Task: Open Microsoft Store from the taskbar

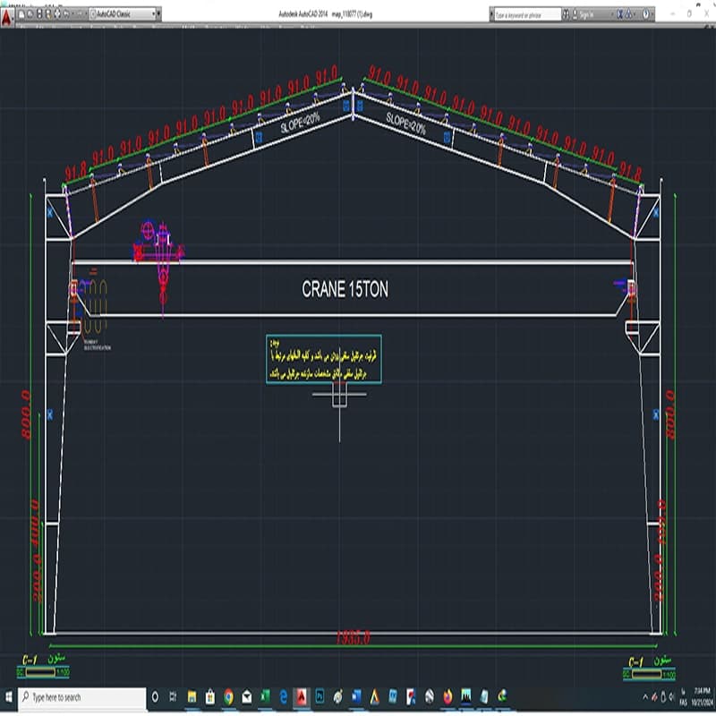Action: point(210,697)
